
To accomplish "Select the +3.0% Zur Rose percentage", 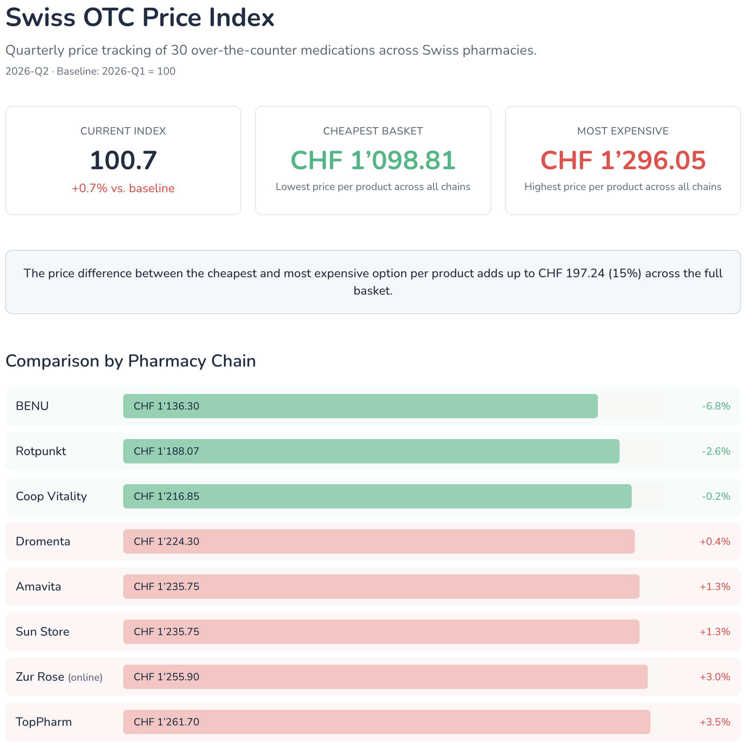I will pos(715,677).
